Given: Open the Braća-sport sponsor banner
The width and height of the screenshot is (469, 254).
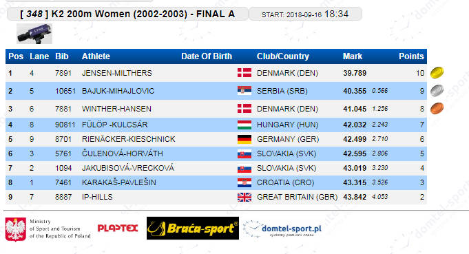Looking at the screenshot, I should coord(193,229).
